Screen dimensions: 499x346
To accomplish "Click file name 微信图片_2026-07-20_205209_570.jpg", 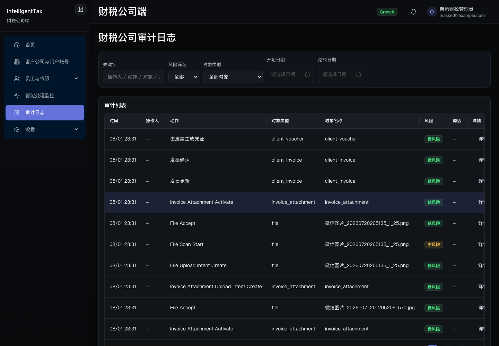I will pyautogui.click(x=370, y=308).
